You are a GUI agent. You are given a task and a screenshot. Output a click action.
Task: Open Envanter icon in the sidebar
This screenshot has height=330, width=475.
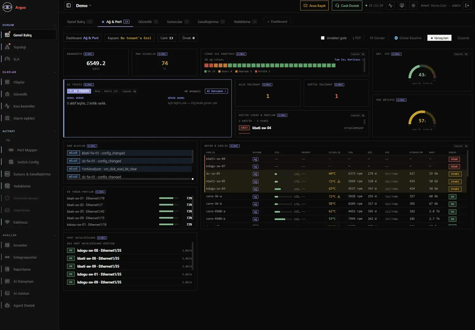pyautogui.click(x=7, y=245)
